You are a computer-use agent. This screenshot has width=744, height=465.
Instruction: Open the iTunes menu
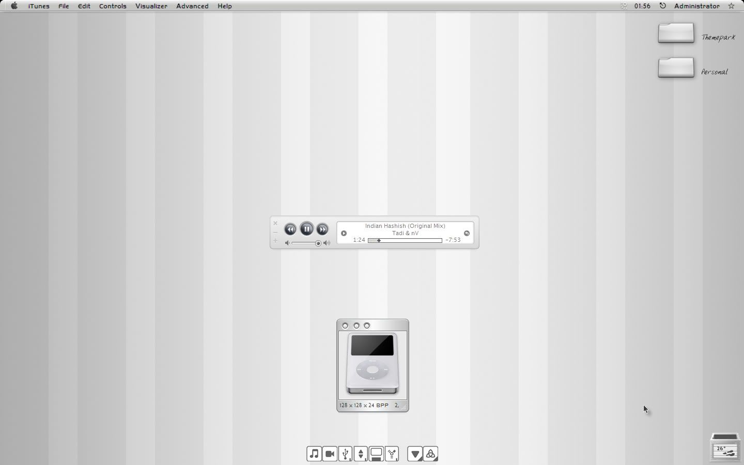(39, 6)
